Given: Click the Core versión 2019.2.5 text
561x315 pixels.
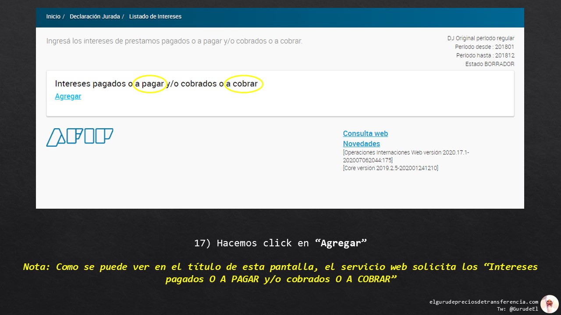Looking at the screenshot, I should (391, 168).
